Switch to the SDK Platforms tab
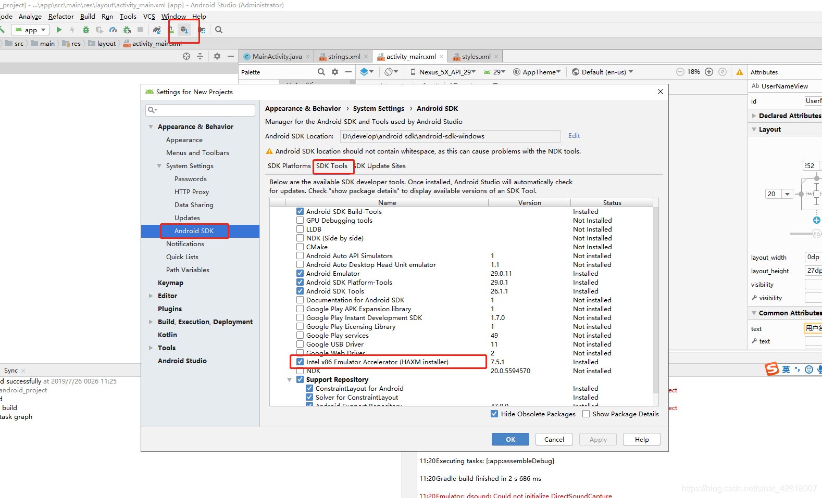822x498 pixels. tap(289, 165)
